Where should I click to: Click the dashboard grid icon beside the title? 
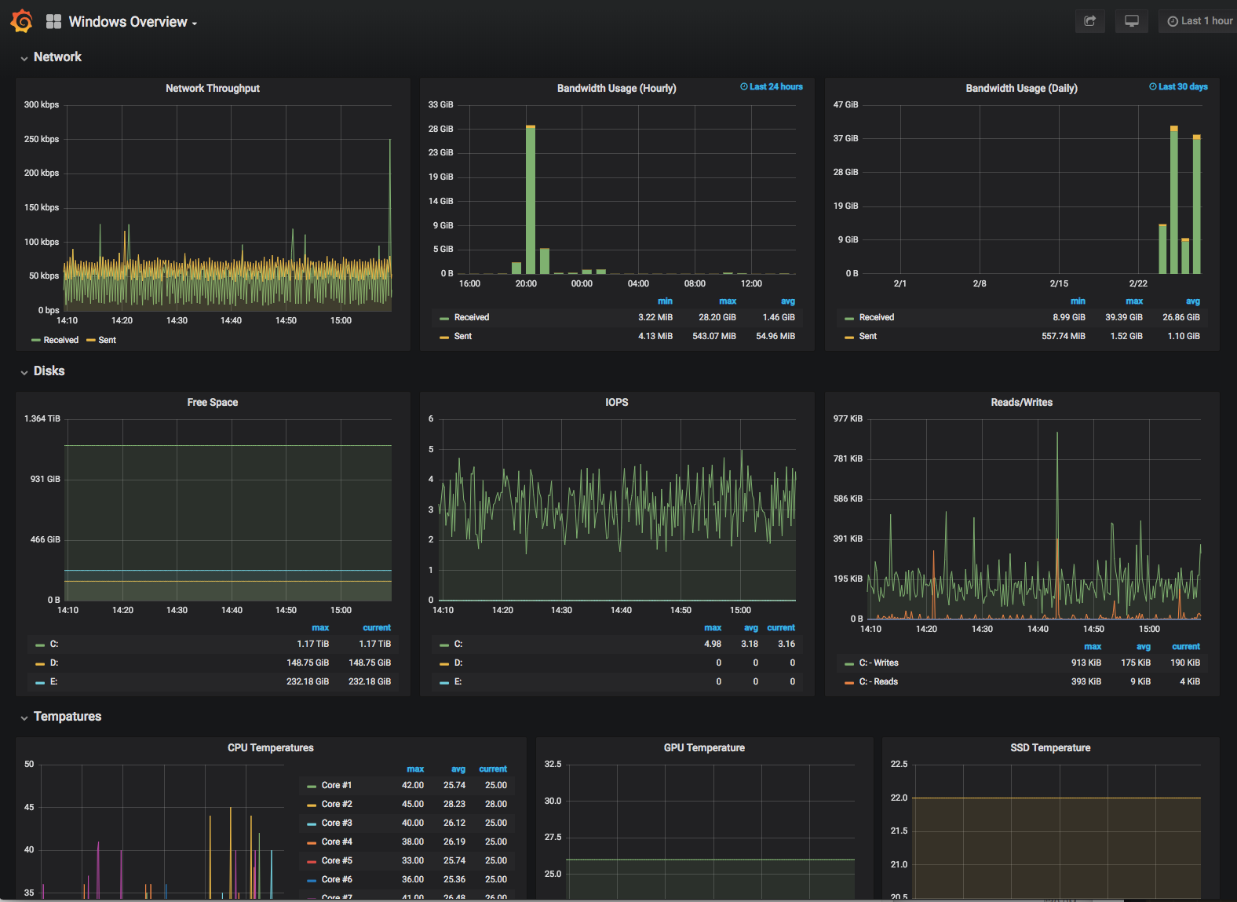pyautogui.click(x=53, y=22)
